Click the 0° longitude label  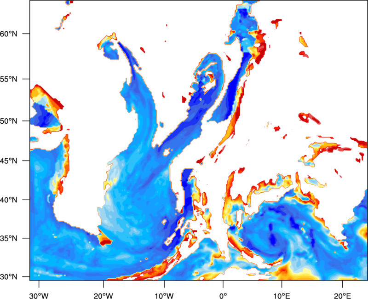point(223,296)
